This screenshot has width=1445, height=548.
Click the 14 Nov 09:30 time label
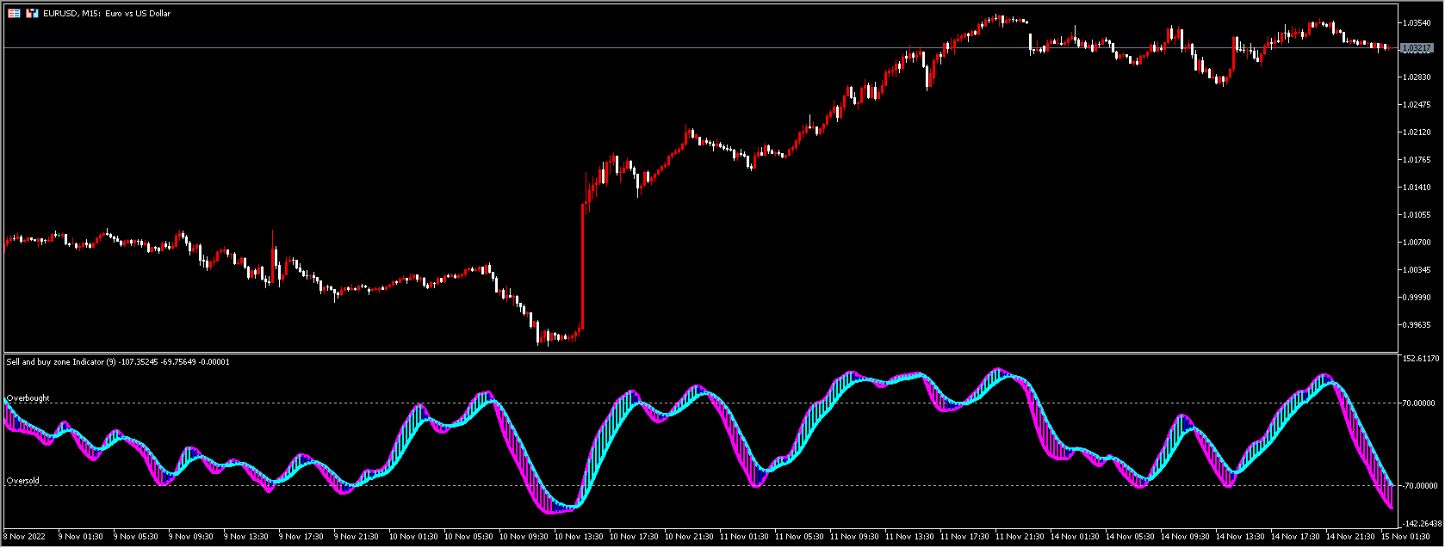pyautogui.click(x=1185, y=537)
